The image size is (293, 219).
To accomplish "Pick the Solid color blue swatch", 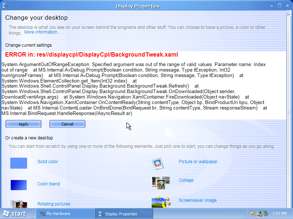I will click(x=19, y=163).
